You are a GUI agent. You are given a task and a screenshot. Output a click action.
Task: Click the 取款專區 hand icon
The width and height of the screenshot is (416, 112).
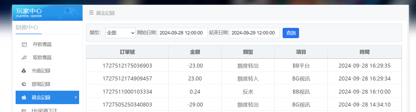point(24,58)
